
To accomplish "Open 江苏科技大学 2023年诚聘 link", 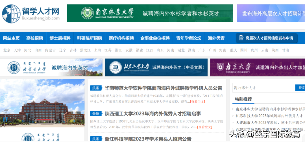I will 269,116.
